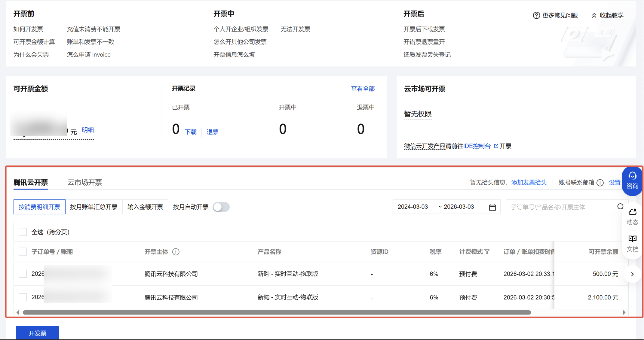The width and height of the screenshot is (644, 340).
Task: Expand the right arrow on the first row
Action: click(632, 274)
